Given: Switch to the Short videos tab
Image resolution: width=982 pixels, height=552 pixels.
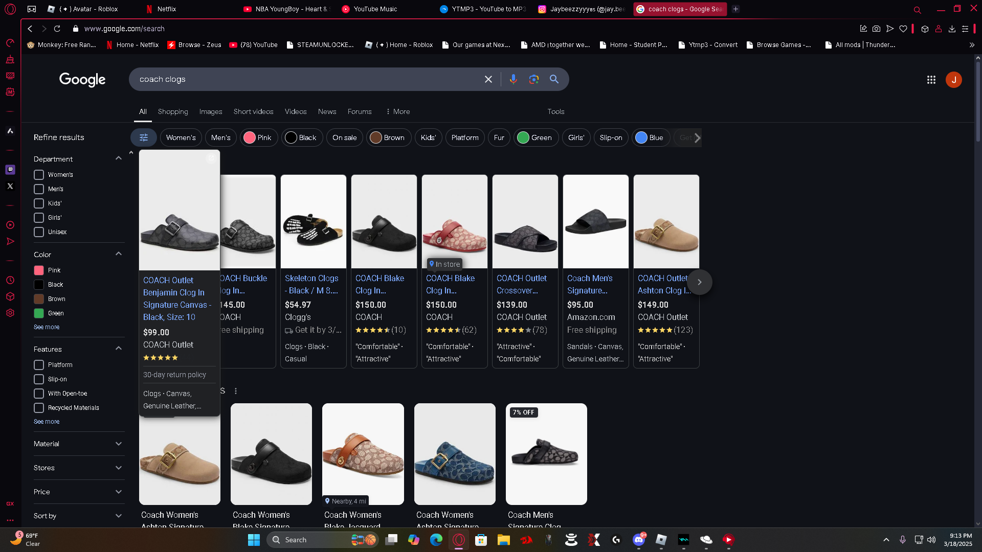Looking at the screenshot, I should (x=253, y=111).
